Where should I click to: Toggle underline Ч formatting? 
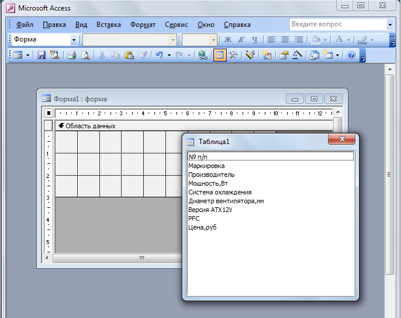[x=254, y=40]
